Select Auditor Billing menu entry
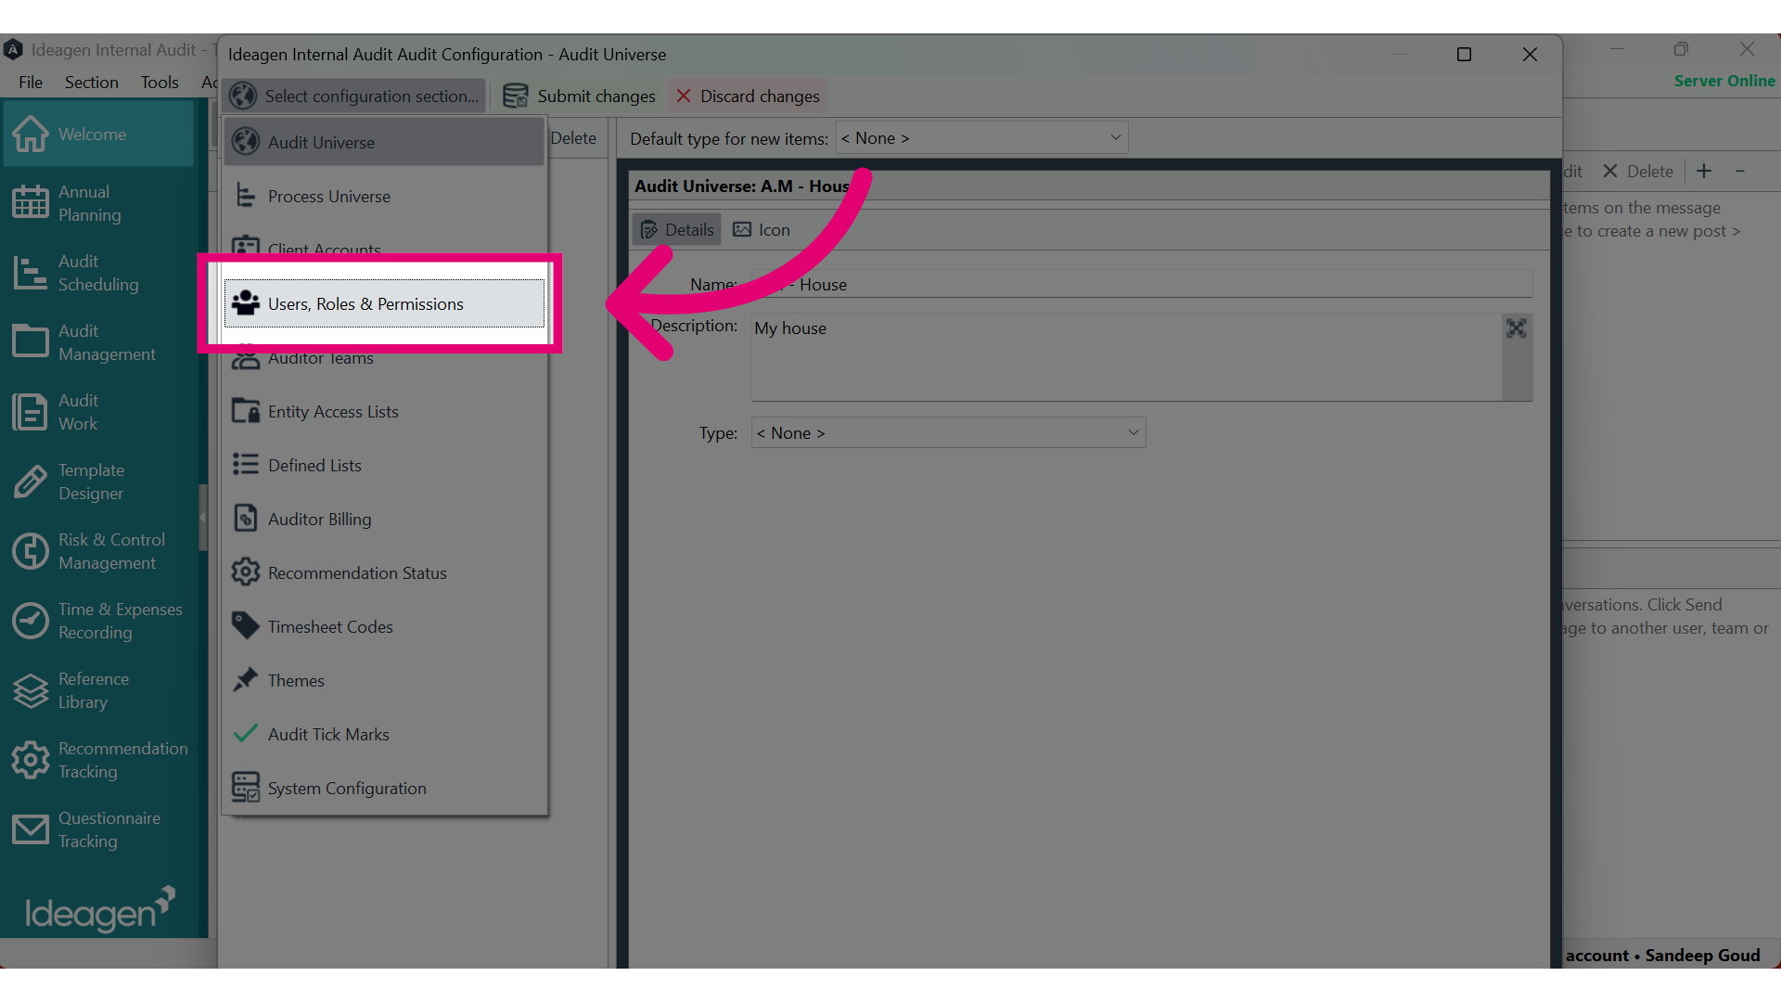Screen dimensions: 1781x1002 pyautogui.click(x=384, y=519)
